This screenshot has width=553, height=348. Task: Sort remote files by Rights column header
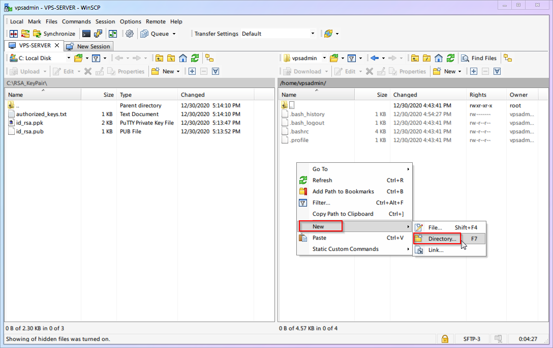pos(478,95)
